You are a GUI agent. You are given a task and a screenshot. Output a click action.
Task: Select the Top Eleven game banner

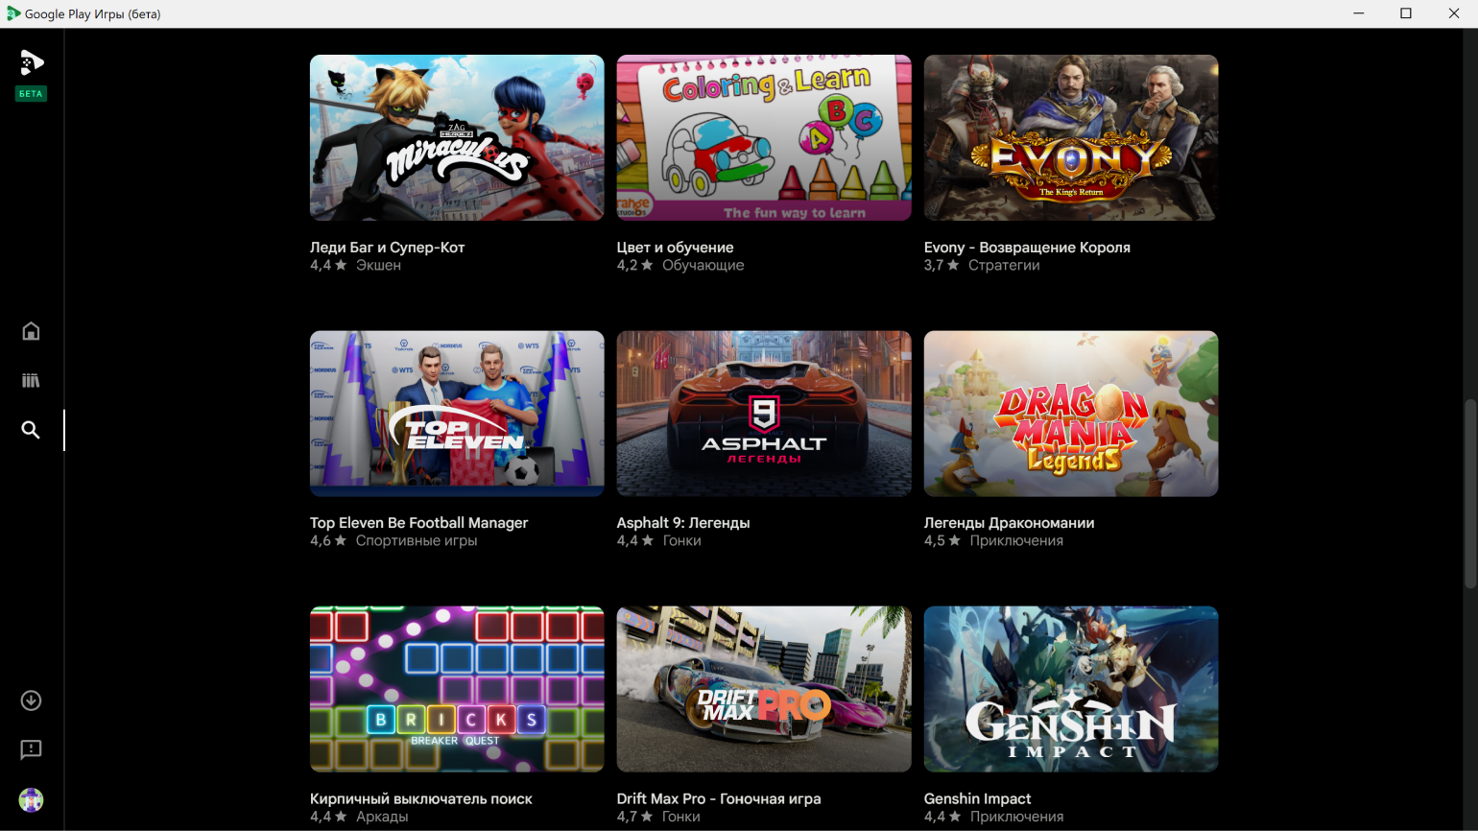tap(457, 414)
